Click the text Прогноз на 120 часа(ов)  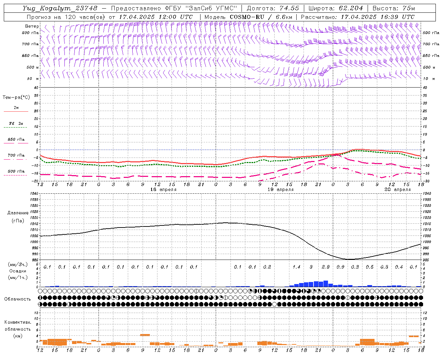pos(66,17)
